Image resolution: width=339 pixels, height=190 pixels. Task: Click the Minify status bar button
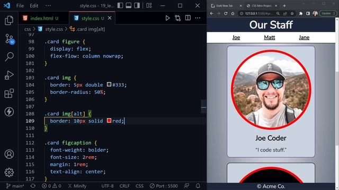[x=77, y=186]
